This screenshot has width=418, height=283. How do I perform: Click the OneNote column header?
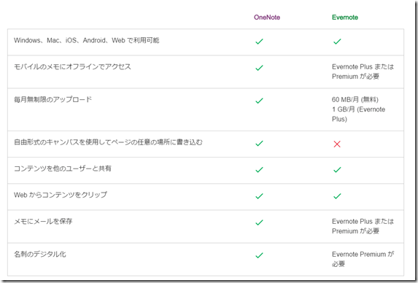pos(267,18)
